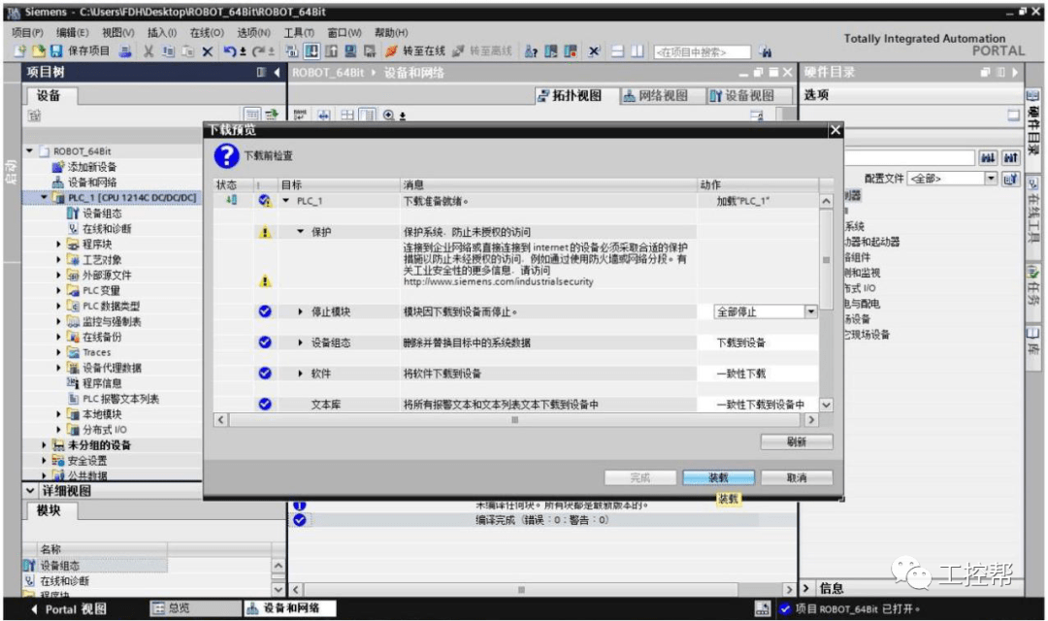Click the upload from device icon
Image resolution: width=1048 pixels, height=621 pixels.
pos(331,51)
